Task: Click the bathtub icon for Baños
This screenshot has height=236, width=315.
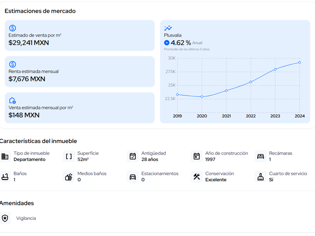Action: click(x=5, y=176)
